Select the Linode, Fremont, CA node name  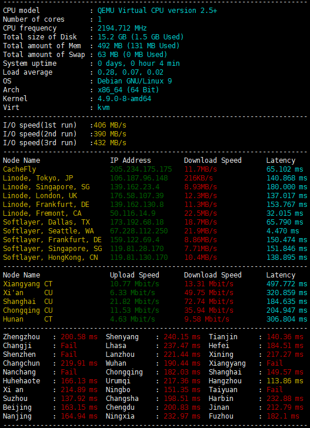tap(42, 213)
